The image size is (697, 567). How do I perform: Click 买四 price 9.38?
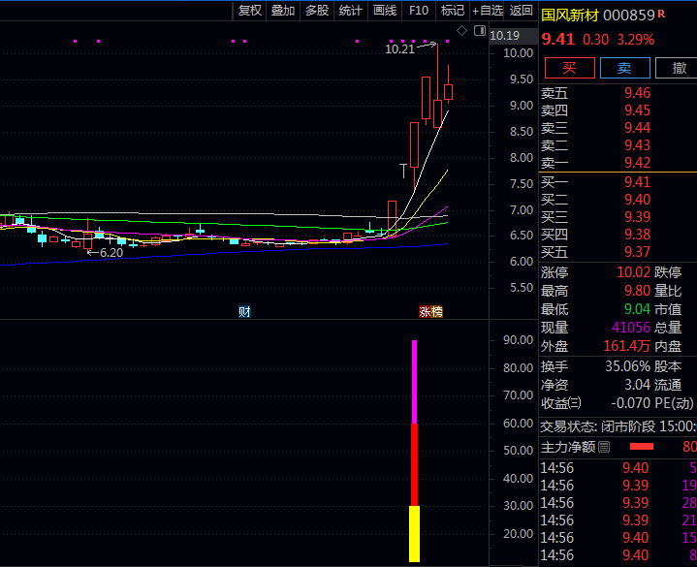pos(637,235)
